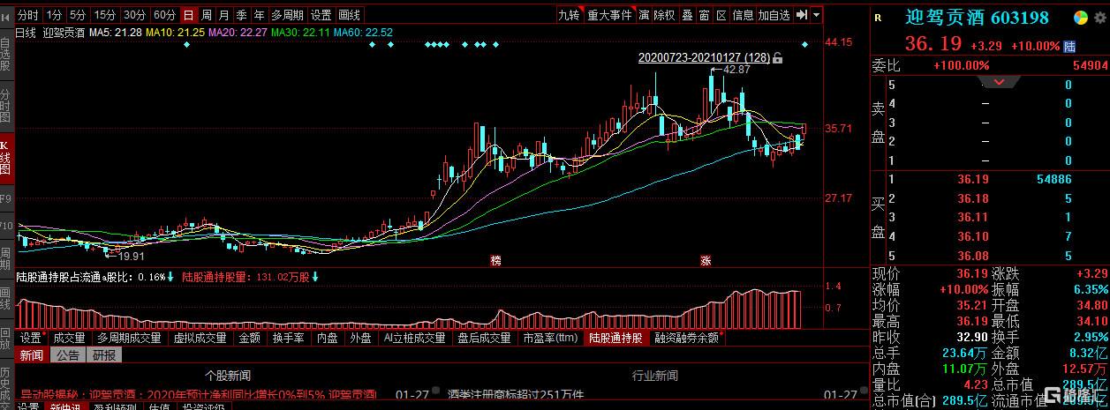
Task: Open news headline about 迎驾贡酒 2020 profit
Action: (x=199, y=394)
